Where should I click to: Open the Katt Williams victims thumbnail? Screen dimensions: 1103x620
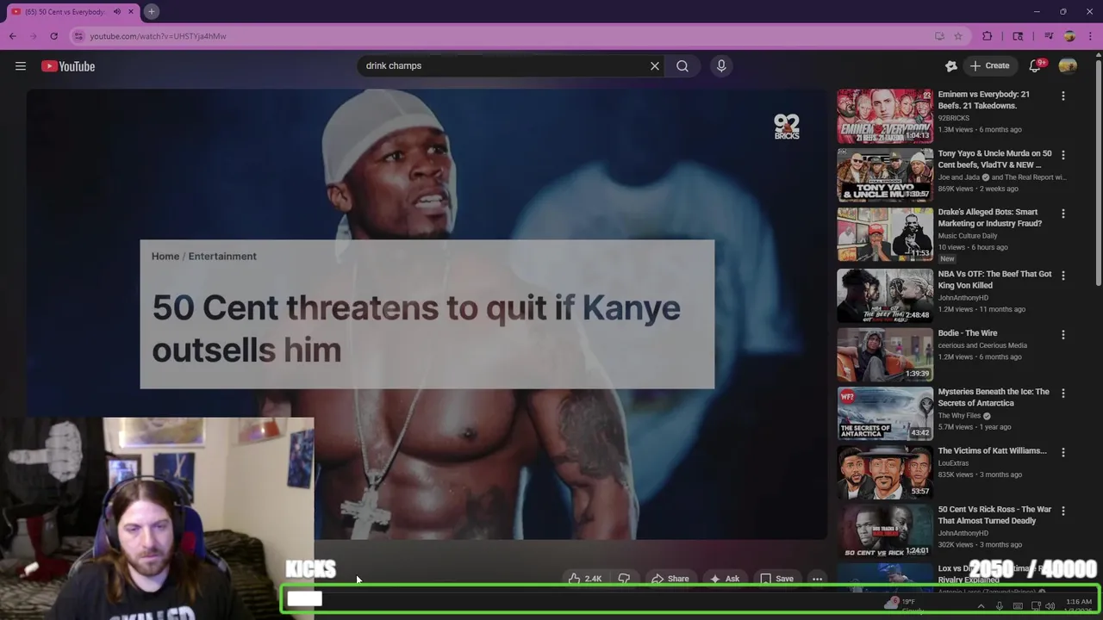pyautogui.click(x=885, y=472)
